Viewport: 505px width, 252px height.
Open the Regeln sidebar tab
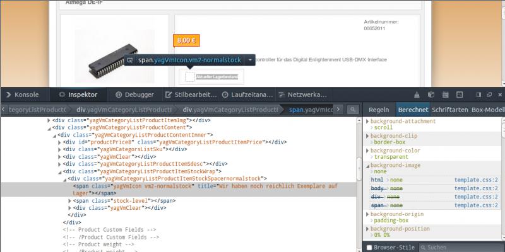[x=379, y=110]
